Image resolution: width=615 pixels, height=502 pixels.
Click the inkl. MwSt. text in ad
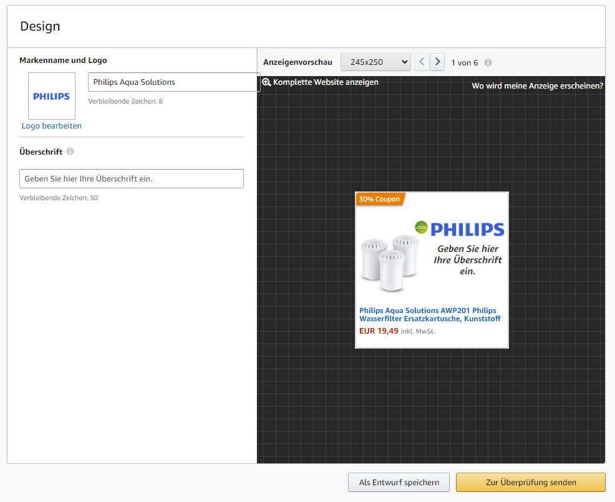418,331
